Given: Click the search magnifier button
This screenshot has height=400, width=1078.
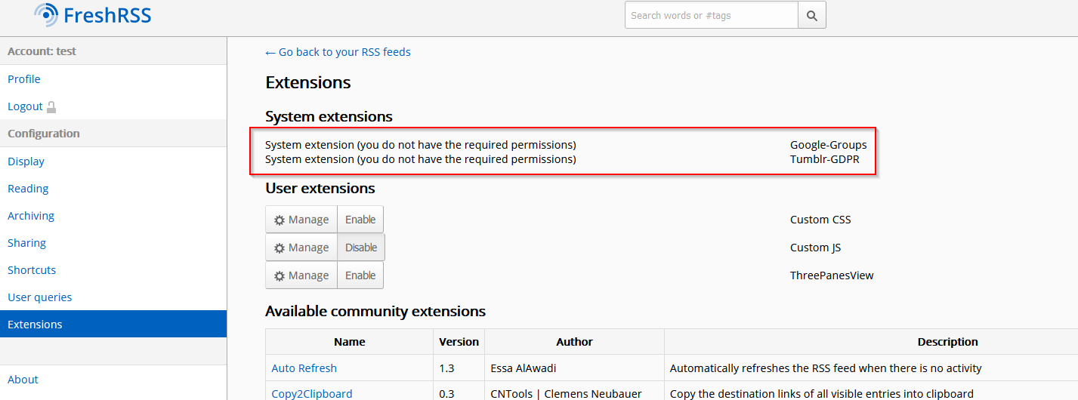Looking at the screenshot, I should click(812, 15).
